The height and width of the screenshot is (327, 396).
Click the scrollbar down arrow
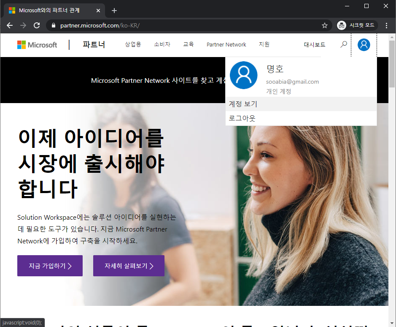tap(392, 323)
